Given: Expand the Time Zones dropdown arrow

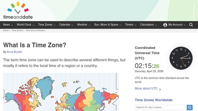Looking at the screenshot, I should [55, 25].
